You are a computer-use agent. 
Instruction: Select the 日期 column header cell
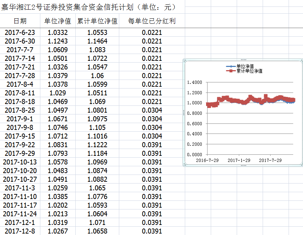coord(20,21)
